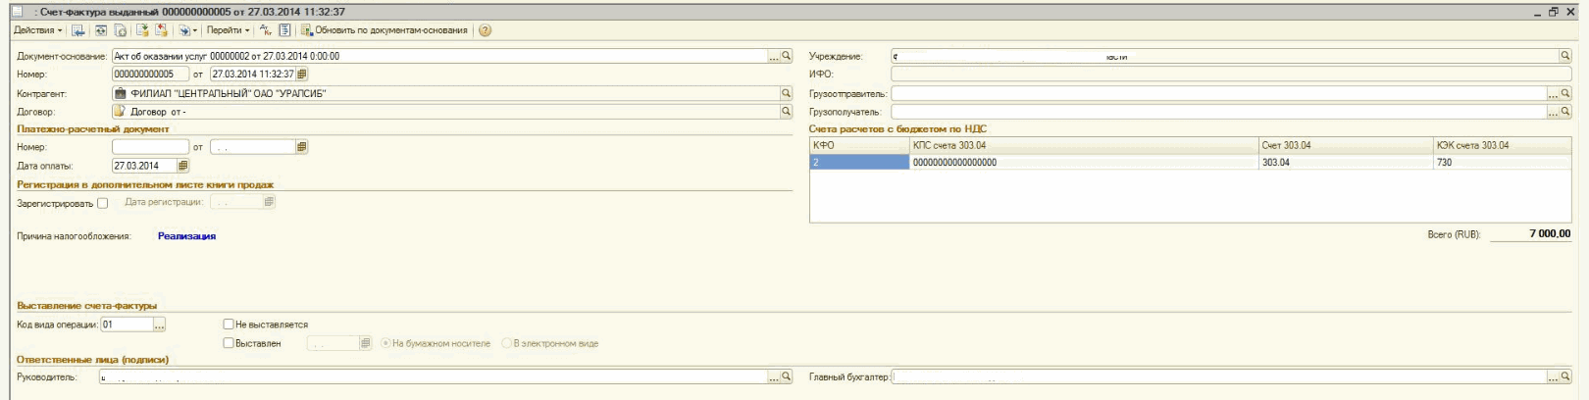
Task: Check the Выставлен checkbox
Action: point(229,343)
